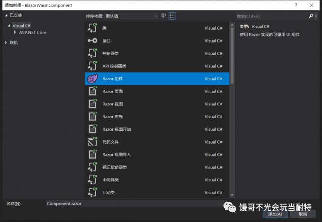Click the Razor 视图导入 template icon
The width and height of the screenshot is (322, 222).
coord(93,154)
